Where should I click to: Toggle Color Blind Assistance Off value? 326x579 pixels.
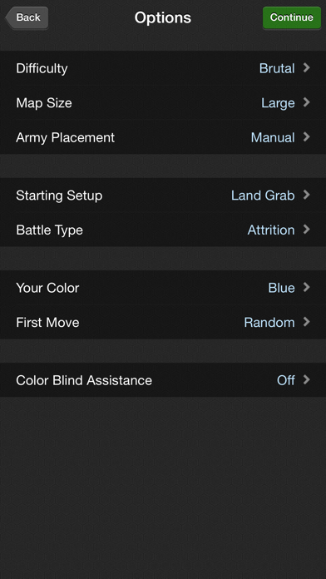point(286,380)
